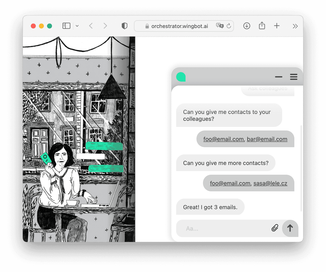
Task: Open the privacy report shield
Action: (124, 26)
